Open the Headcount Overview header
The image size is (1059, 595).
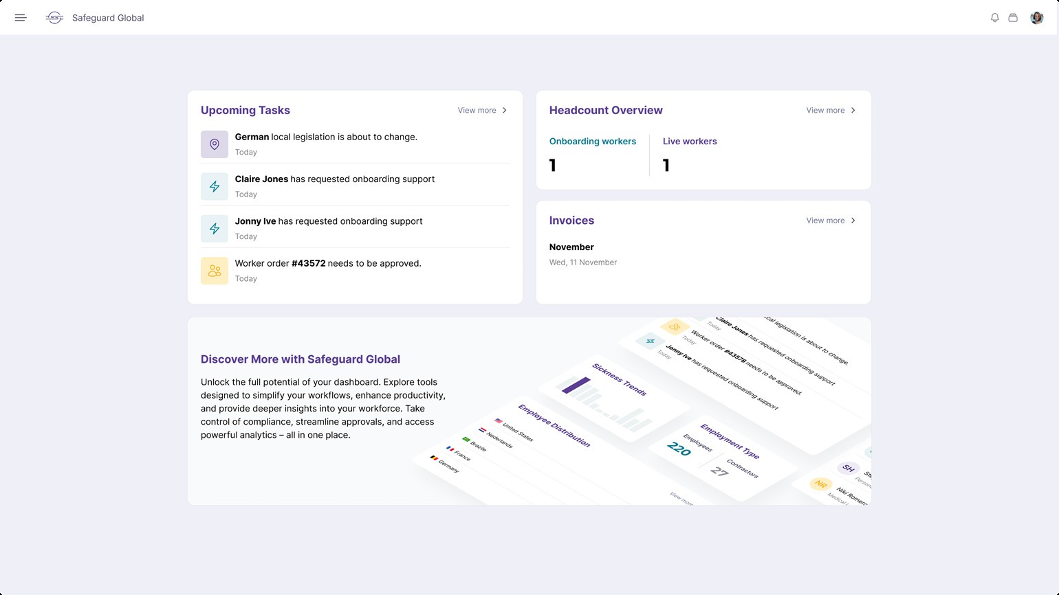[x=605, y=110]
